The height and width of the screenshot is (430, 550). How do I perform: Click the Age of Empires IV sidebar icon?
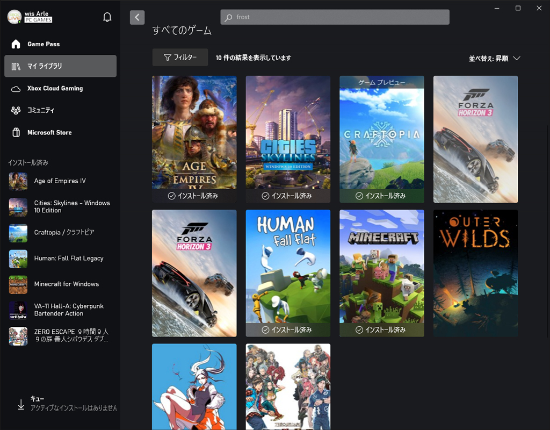[x=18, y=182]
